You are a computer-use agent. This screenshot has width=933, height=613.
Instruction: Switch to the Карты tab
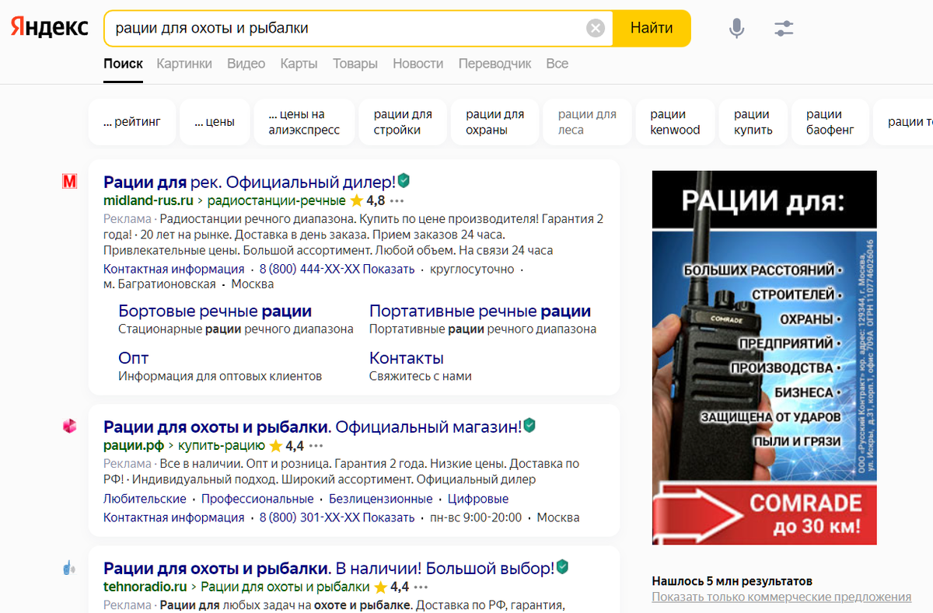pyautogui.click(x=299, y=64)
